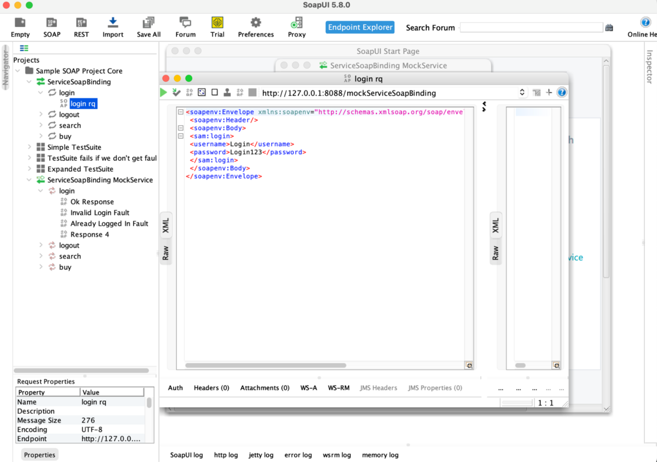Select the Already Logged In Fault response
The width and height of the screenshot is (657, 462).
109,224
